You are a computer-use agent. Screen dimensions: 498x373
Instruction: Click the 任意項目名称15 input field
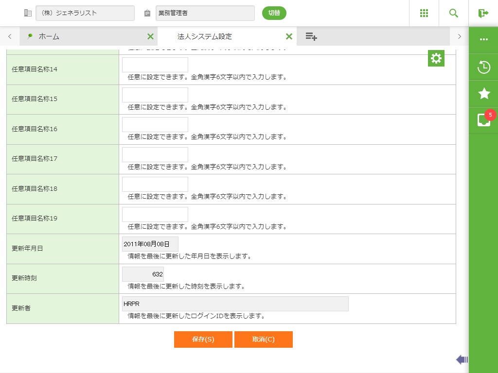point(155,95)
